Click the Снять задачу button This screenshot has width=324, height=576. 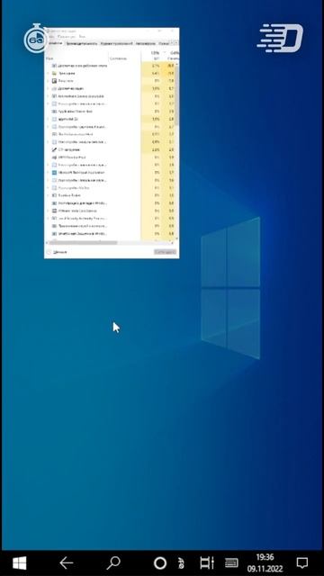click(165, 252)
